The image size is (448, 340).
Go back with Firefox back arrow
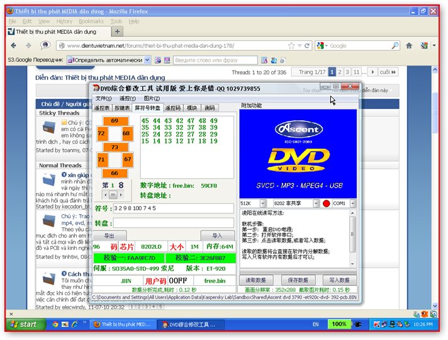[13, 45]
